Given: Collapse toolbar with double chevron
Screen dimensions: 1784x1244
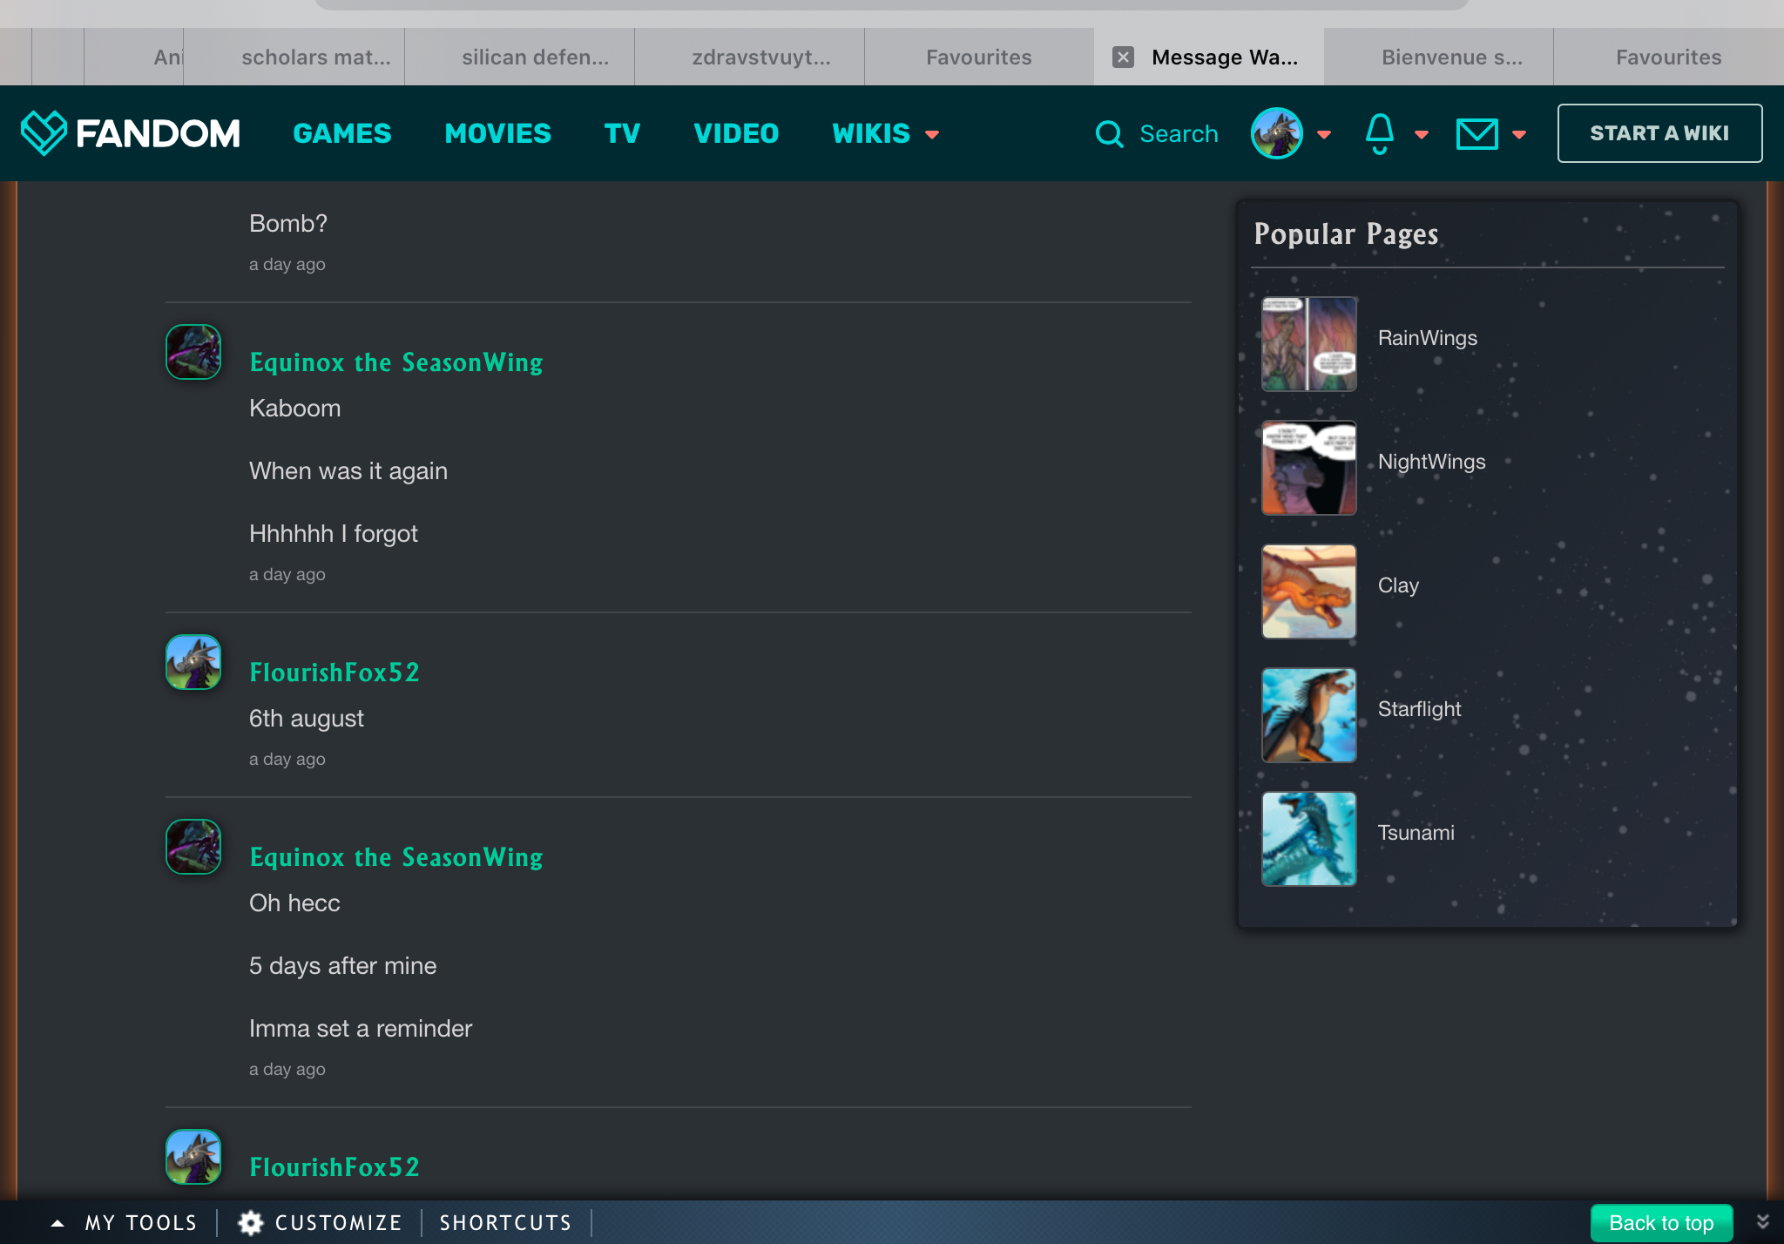Looking at the screenshot, I should click(1762, 1221).
